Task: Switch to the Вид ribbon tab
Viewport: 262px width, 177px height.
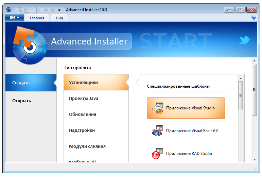Action: pos(59,18)
